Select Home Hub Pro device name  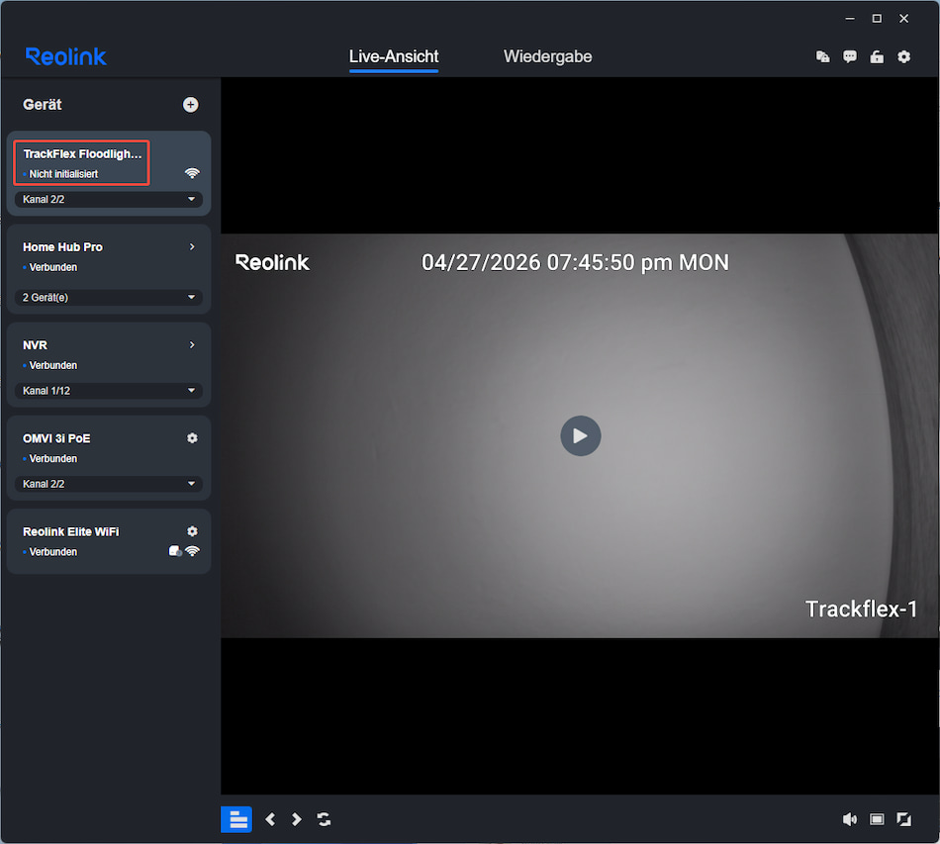[63, 247]
